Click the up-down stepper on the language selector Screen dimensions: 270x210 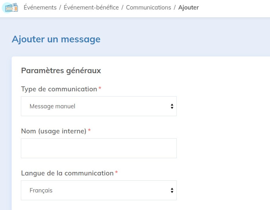[172, 190]
